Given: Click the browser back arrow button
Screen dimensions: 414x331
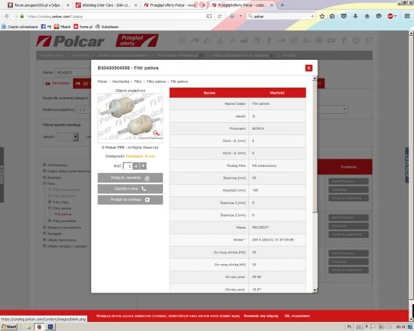Looking at the screenshot, I should coord(6,15).
